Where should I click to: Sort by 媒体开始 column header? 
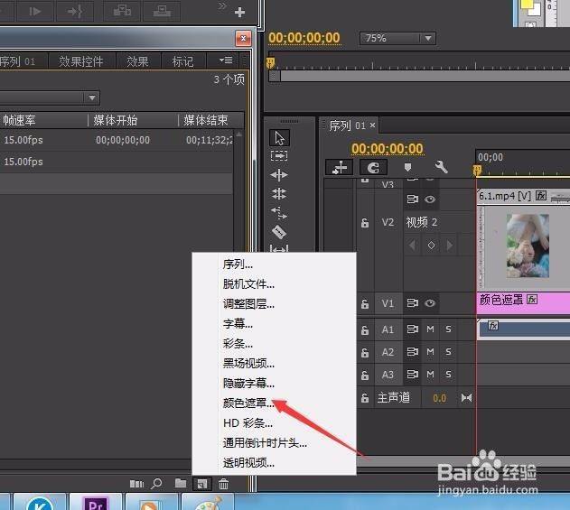click(x=116, y=120)
